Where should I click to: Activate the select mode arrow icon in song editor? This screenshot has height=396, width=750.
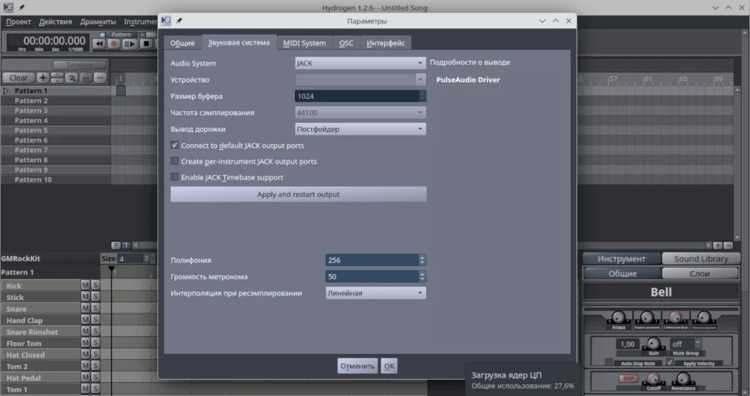pyautogui.click(x=71, y=78)
